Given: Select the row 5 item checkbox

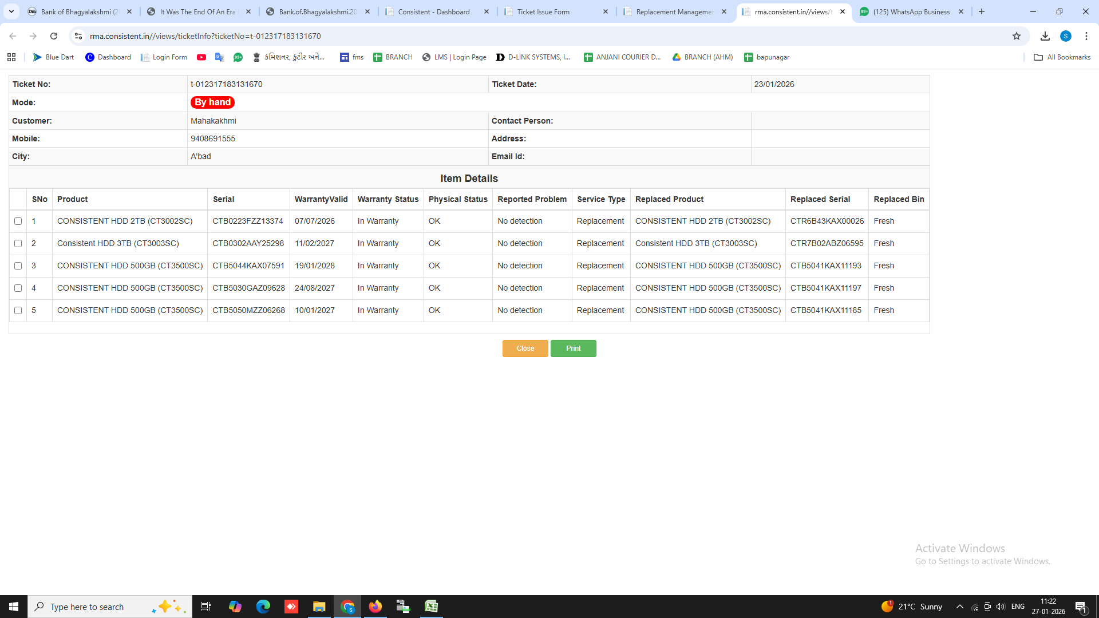Looking at the screenshot, I should point(18,311).
